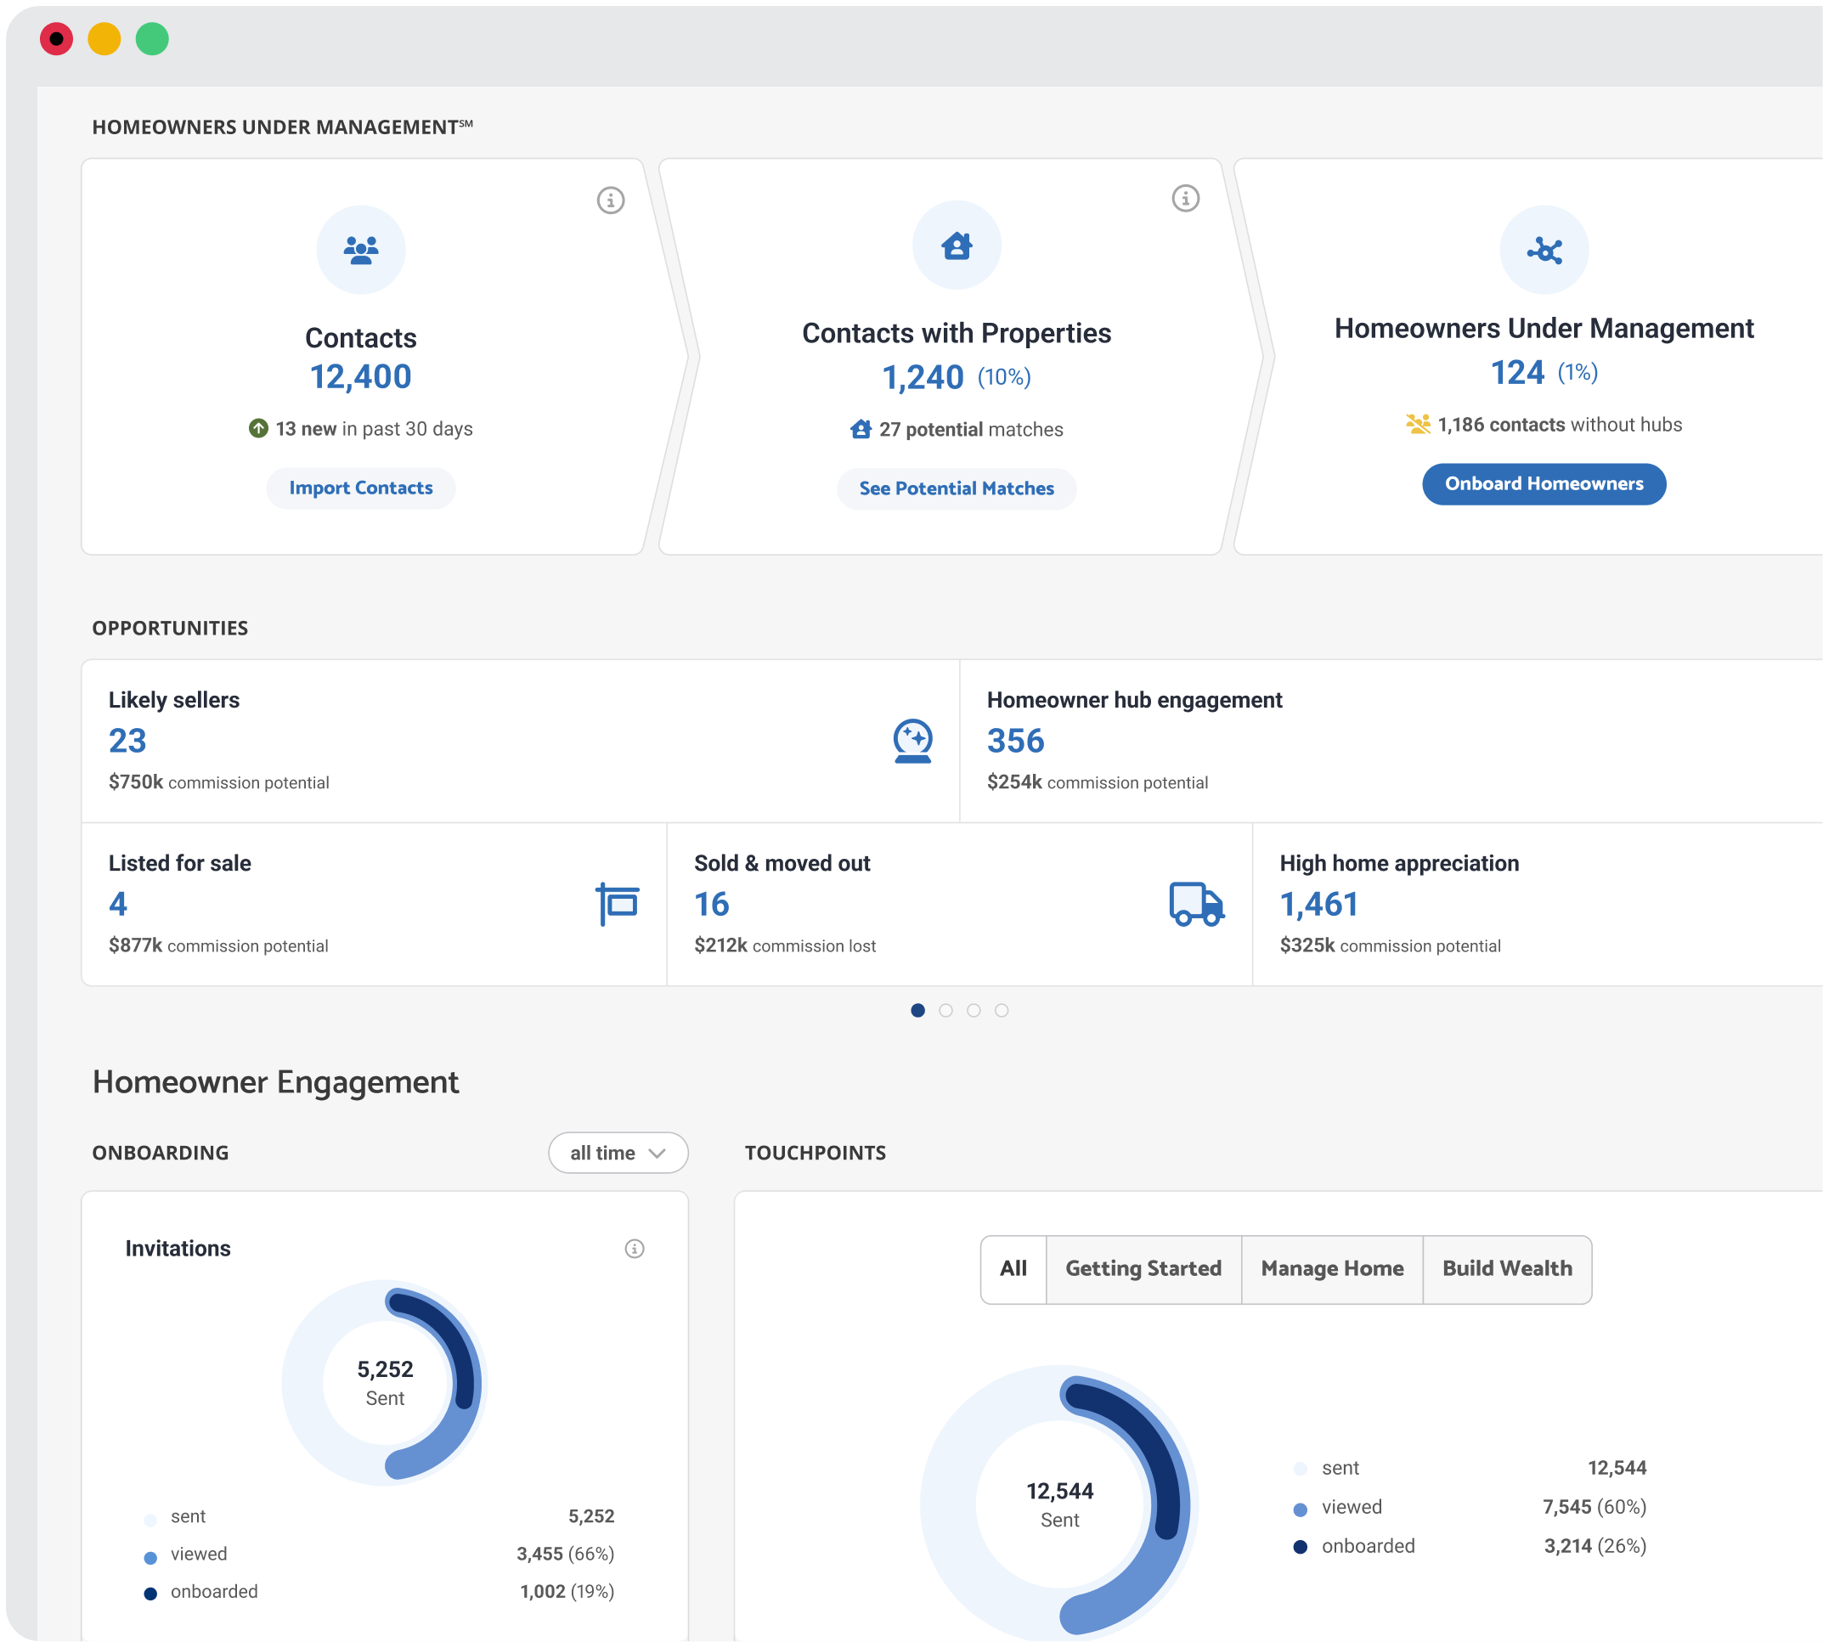
Task: Open info tooltip on Contacts with Properties card
Action: [x=1185, y=199]
